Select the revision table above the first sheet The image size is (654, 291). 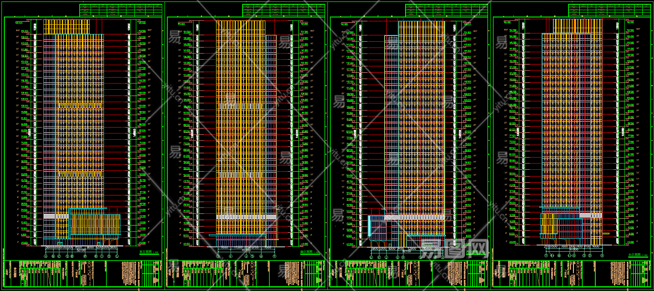coord(120,10)
